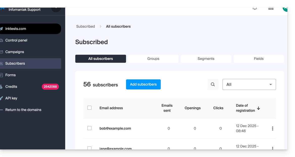Open the apps grid menu
295x157 pixels.
click(x=271, y=9)
